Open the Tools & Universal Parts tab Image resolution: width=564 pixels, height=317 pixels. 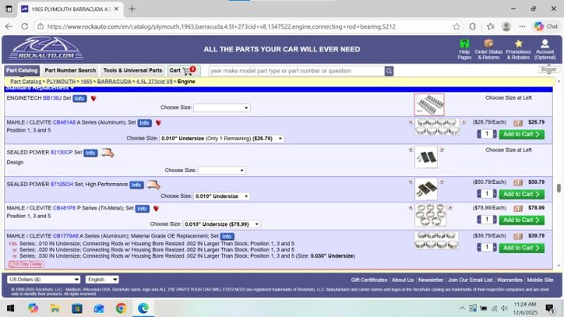[x=132, y=71]
